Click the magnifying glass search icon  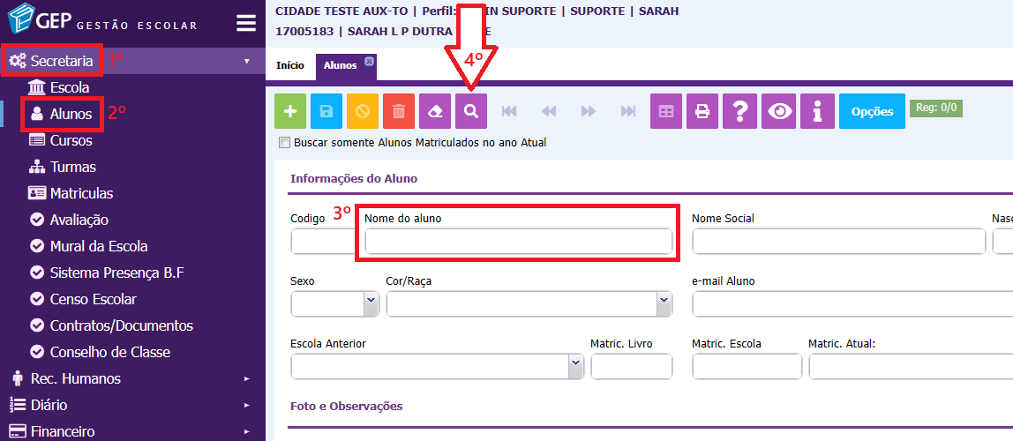pyautogui.click(x=471, y=111)
